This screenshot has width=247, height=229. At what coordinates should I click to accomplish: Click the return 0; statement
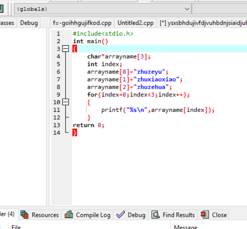point(89,125)
